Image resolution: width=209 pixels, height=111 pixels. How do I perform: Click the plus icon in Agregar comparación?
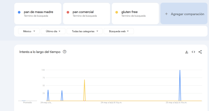click(x=166, y=14)
